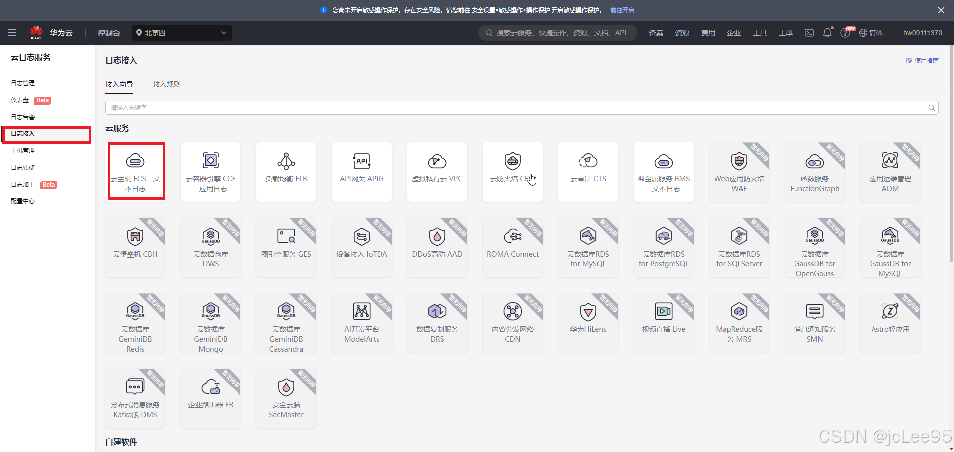
Task: Open the CloudShell terminal icon
Action: tap(809, 33)
